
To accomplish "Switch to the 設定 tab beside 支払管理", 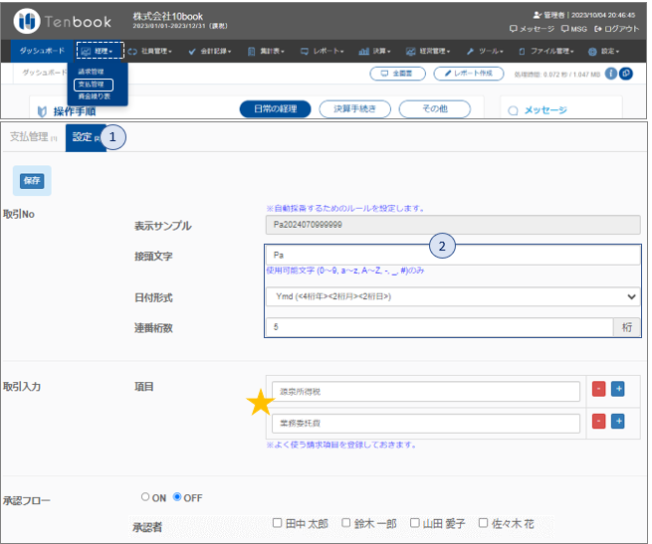I will 86,137.
